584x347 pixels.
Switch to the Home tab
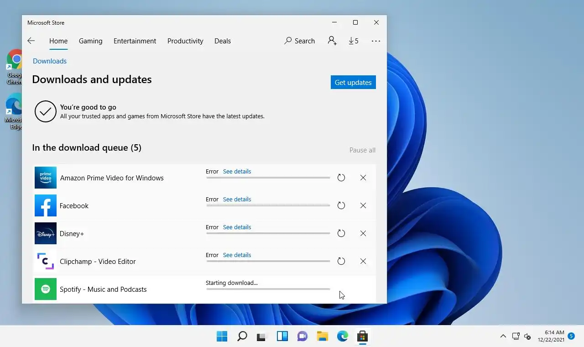pyautogui.click(x=58, y=41)
